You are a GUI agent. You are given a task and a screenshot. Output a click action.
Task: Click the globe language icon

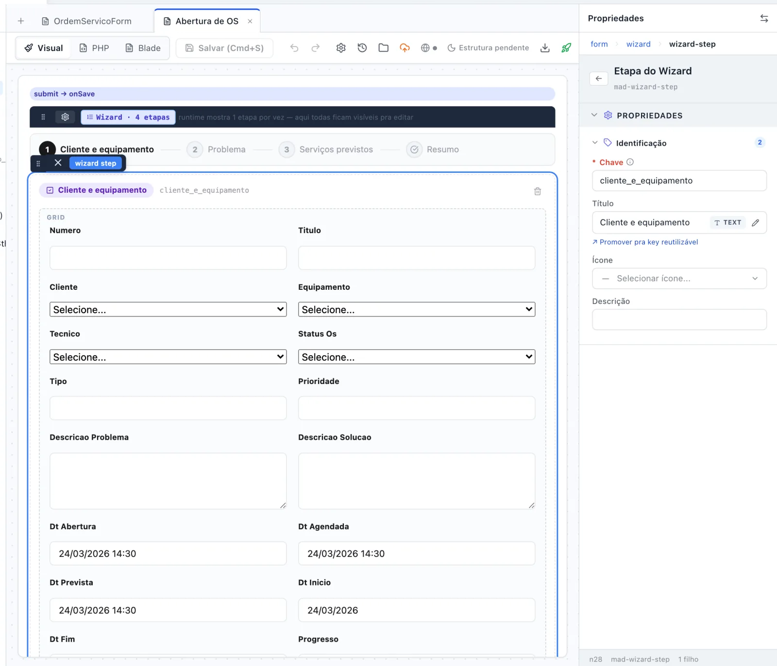pos(425,48)
